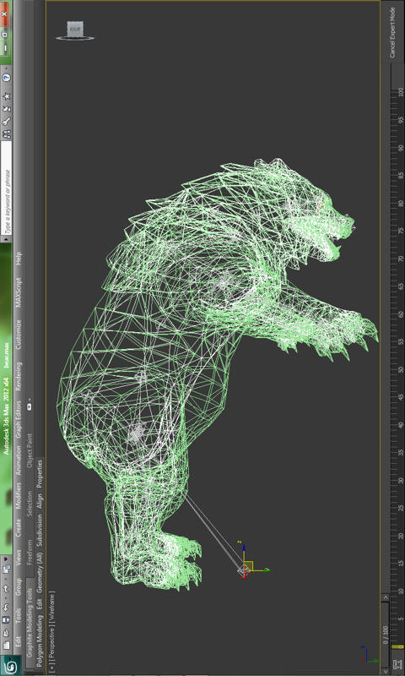Open the Animation menu
405x676 pixels.
(18, 460)
